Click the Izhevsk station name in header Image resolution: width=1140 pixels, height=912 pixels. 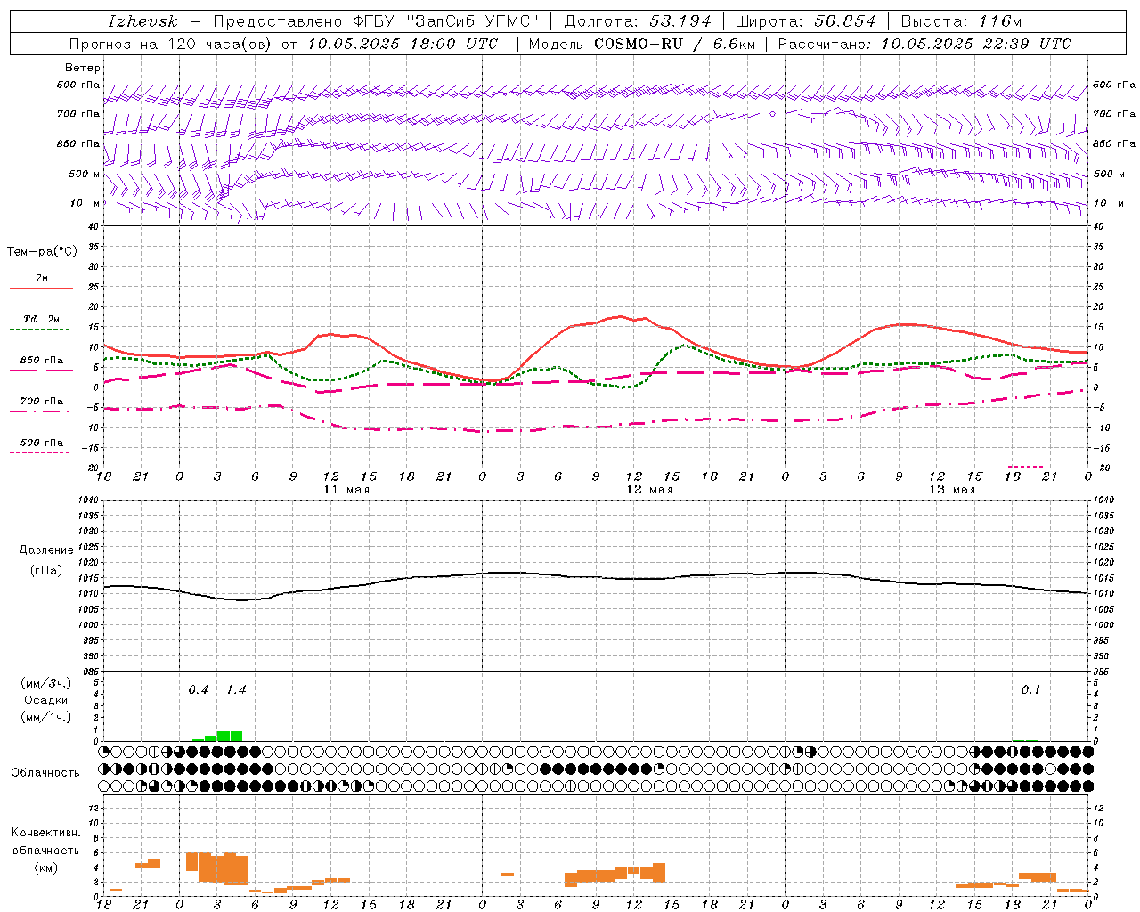142,21
